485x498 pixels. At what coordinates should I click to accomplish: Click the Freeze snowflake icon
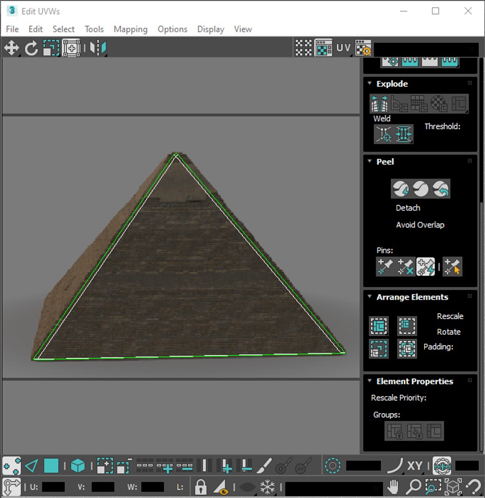point(267,487)
